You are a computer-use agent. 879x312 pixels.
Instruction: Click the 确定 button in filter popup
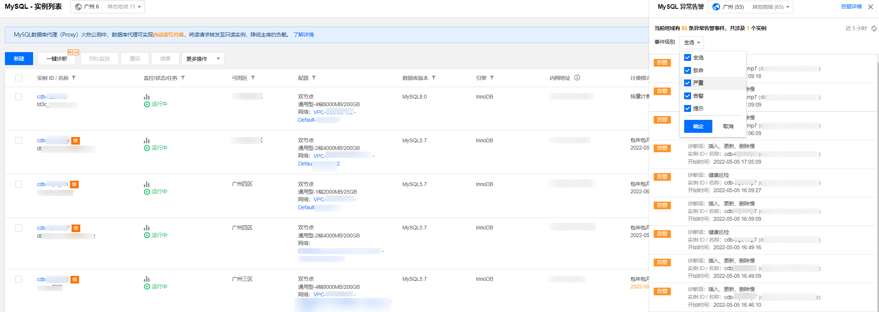(698, 126)
